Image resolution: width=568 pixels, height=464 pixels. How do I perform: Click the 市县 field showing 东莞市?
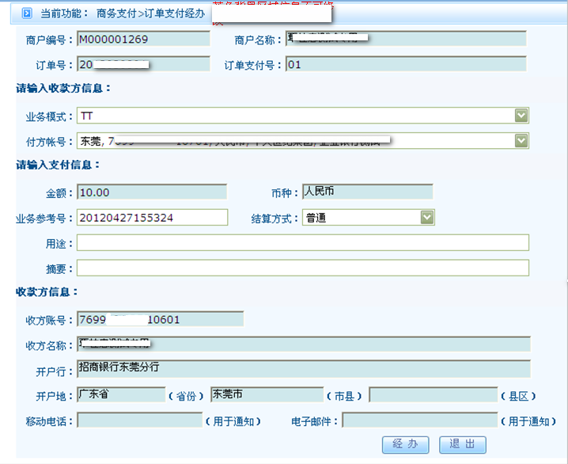pyautogui.click(x=266, y=394)
